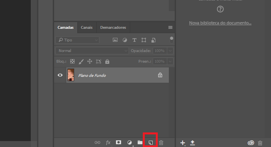This screenshot has height=147, width=271.
Task: Delete library item trash icon
Action: pyautogui.click(x=260, y=143)
